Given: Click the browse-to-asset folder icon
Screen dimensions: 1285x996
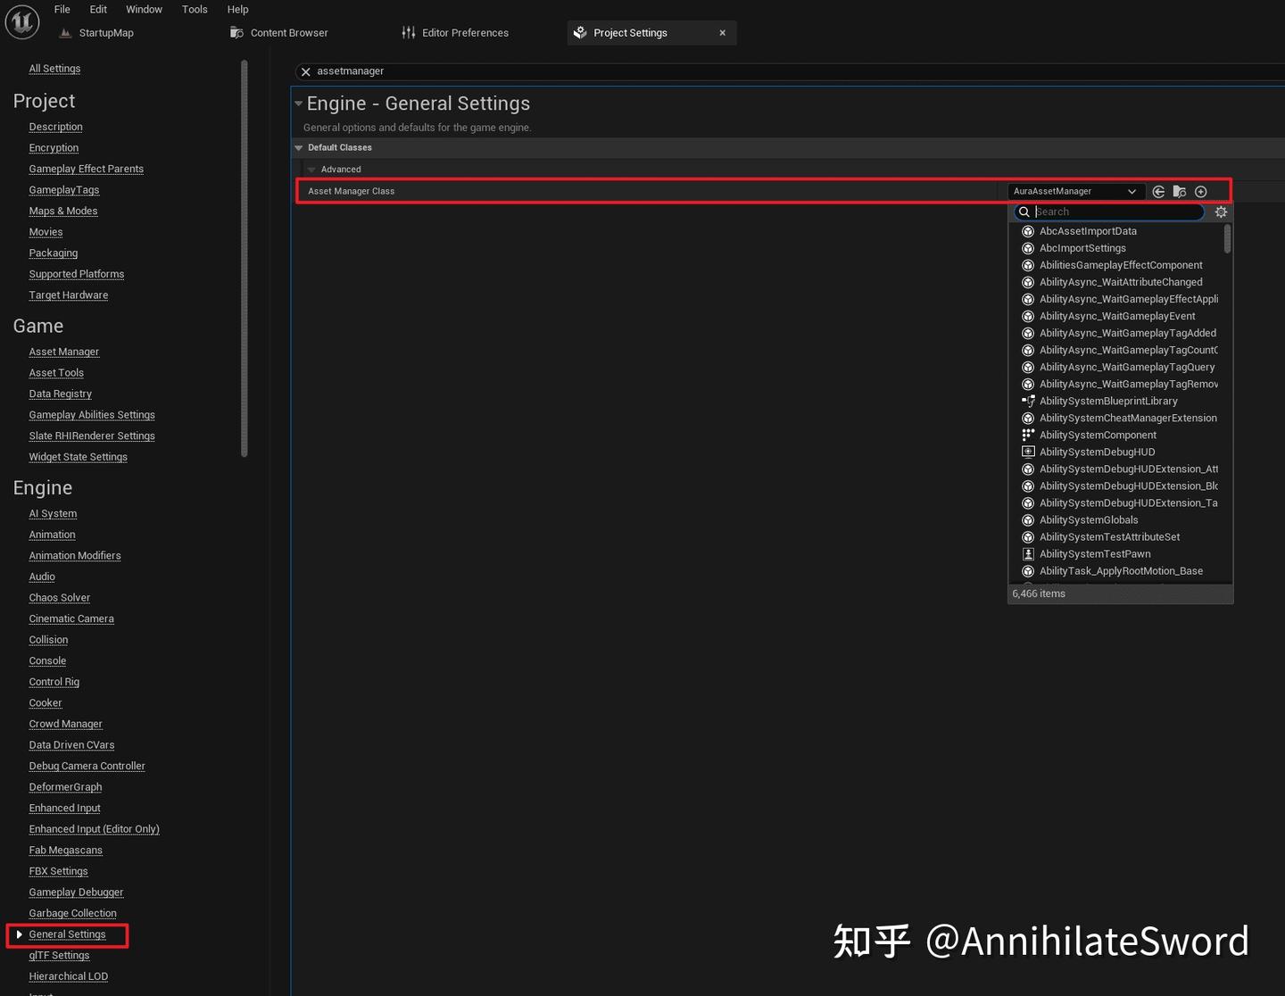Looking at the screenshot, I should click(1180, 192).
